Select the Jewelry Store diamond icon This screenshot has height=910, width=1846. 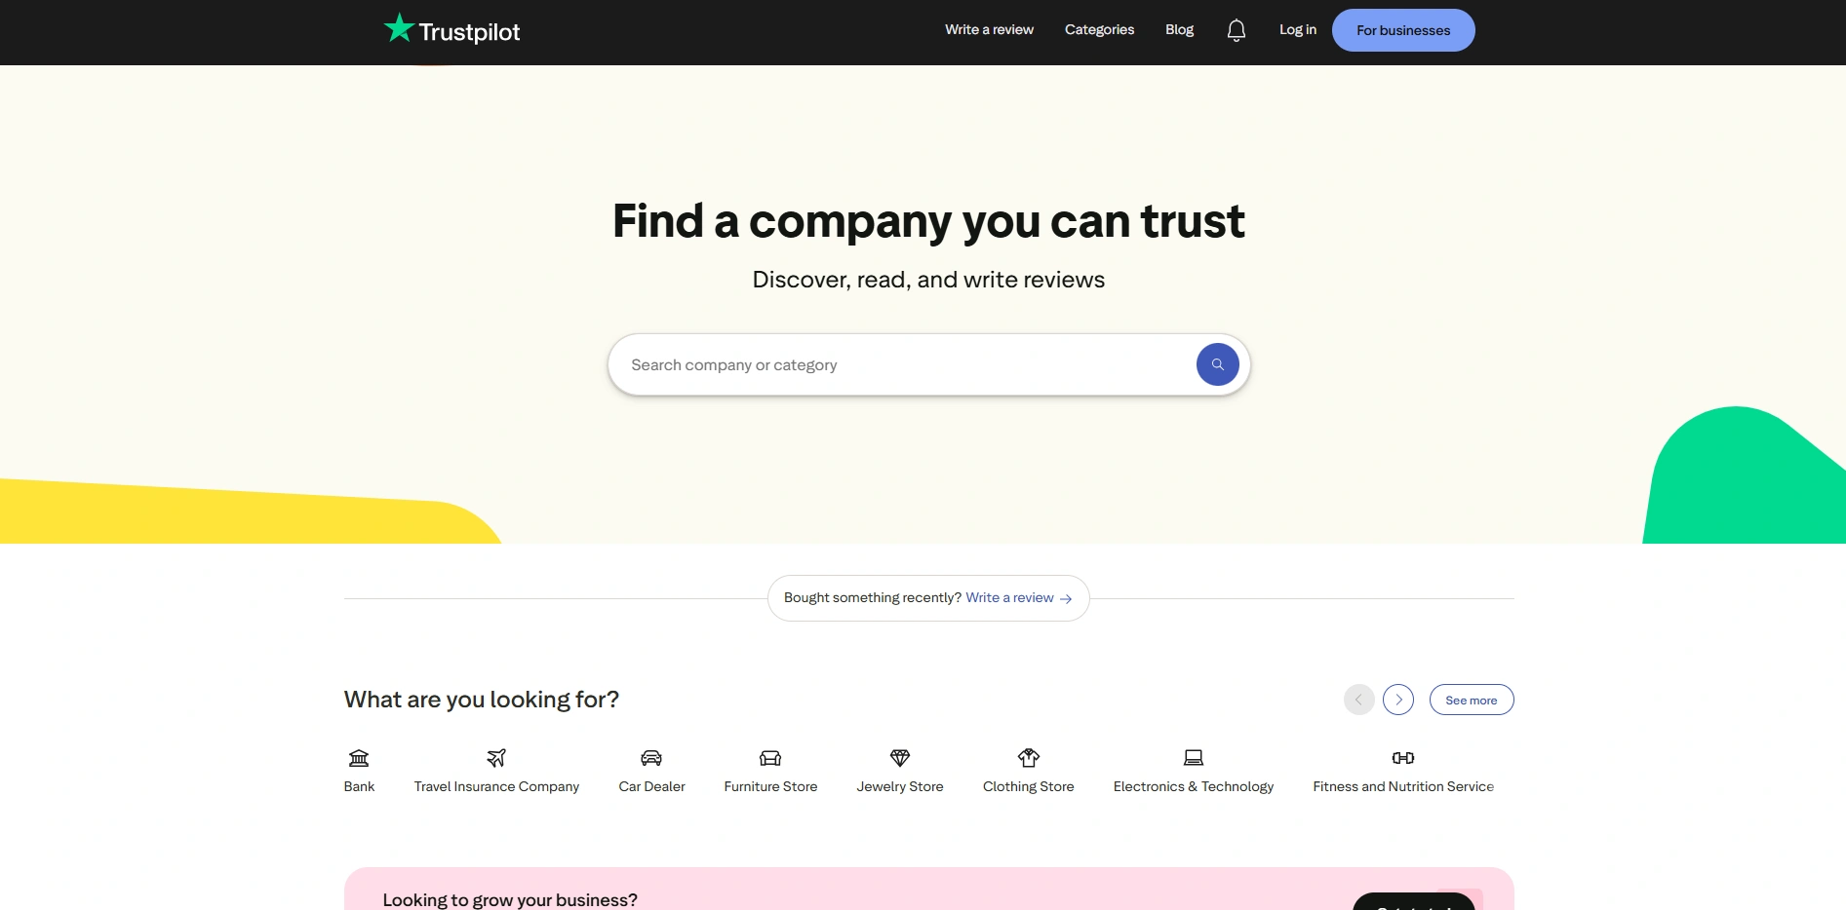(899, 758)
